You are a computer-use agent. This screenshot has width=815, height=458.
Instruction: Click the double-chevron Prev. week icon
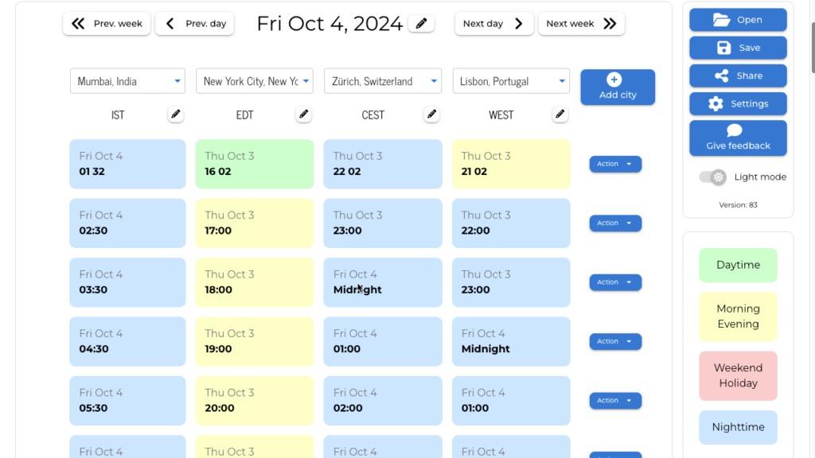point(77,23)
